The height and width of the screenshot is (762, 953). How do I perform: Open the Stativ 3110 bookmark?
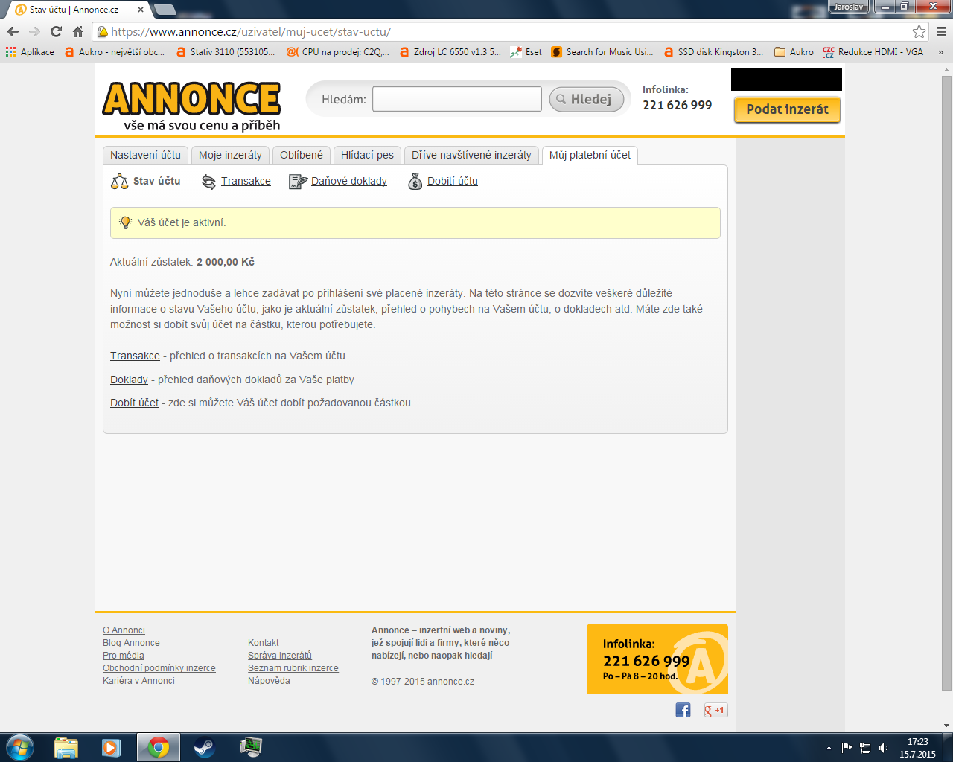coord(226,52)
